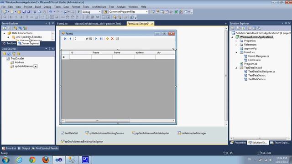The image size is (292, 164).
Task: Select the testDataSet component in the tray
Action: 69,133
